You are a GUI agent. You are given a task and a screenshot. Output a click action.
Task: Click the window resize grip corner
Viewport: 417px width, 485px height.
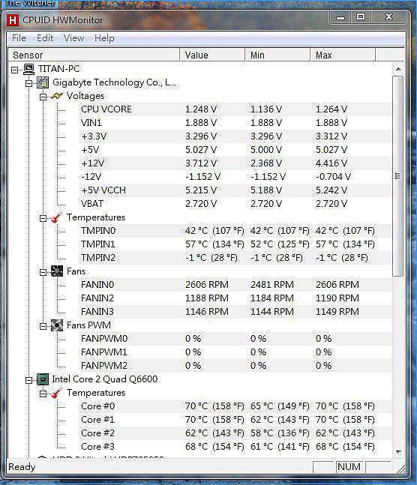[x=400, y=469]
